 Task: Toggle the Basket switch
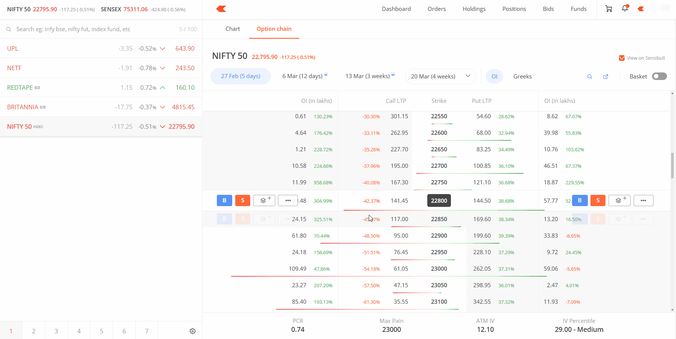pos(659,76)
